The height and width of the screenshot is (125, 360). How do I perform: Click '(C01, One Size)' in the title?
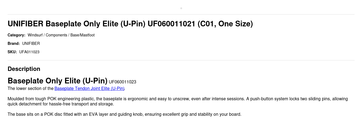coord(225,24)
